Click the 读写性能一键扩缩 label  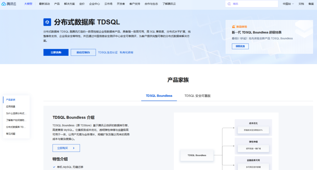click(253, 149)
